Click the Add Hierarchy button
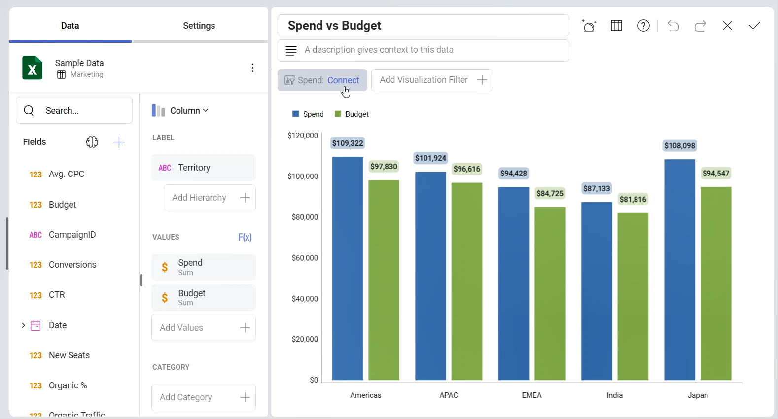 pyautogui.click(x=210, y=198)
